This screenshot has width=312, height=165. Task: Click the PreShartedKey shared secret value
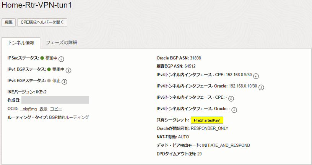tap(207, 120)
